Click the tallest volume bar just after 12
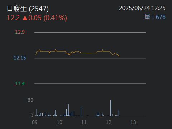 [110, 108]
